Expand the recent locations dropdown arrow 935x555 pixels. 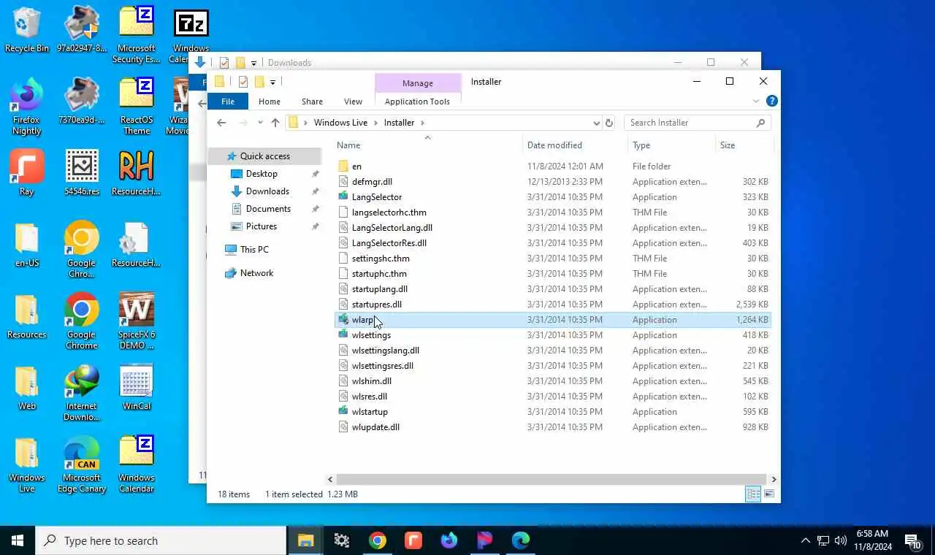coord(259,123)
